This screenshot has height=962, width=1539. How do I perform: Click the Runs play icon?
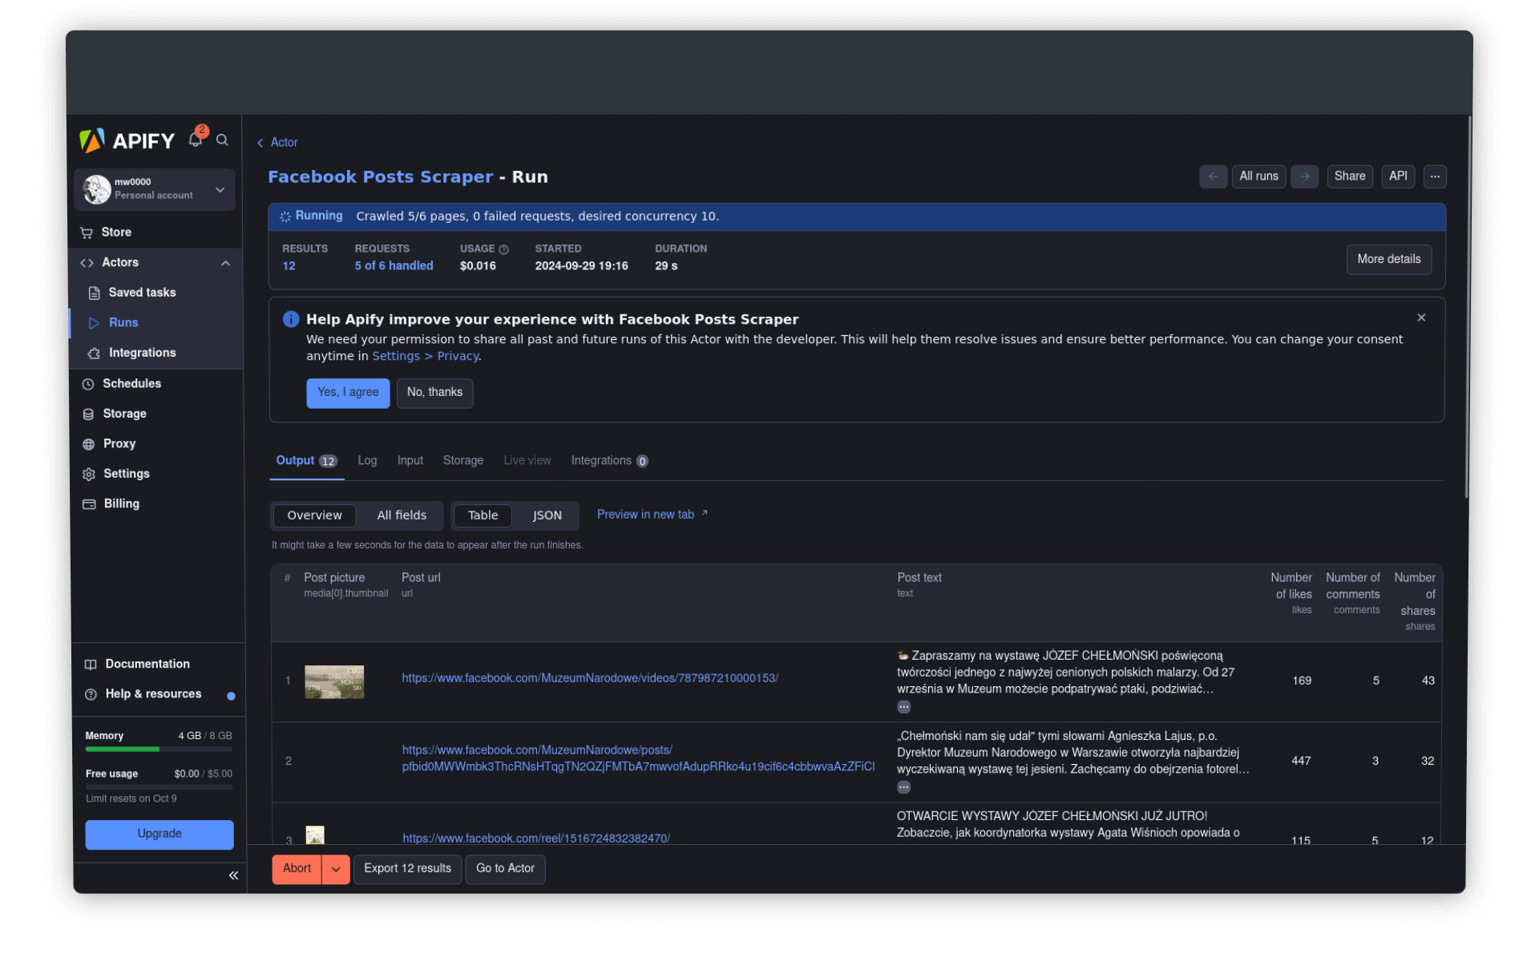click(x=94, y=323)
